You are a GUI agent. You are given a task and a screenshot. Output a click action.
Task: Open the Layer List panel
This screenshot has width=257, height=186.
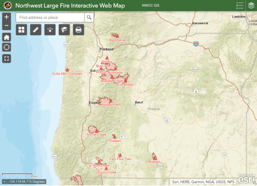tap(251, 5)
